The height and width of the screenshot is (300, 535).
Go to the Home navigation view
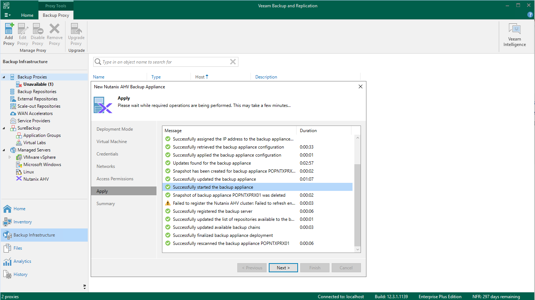tap(19, 209)
